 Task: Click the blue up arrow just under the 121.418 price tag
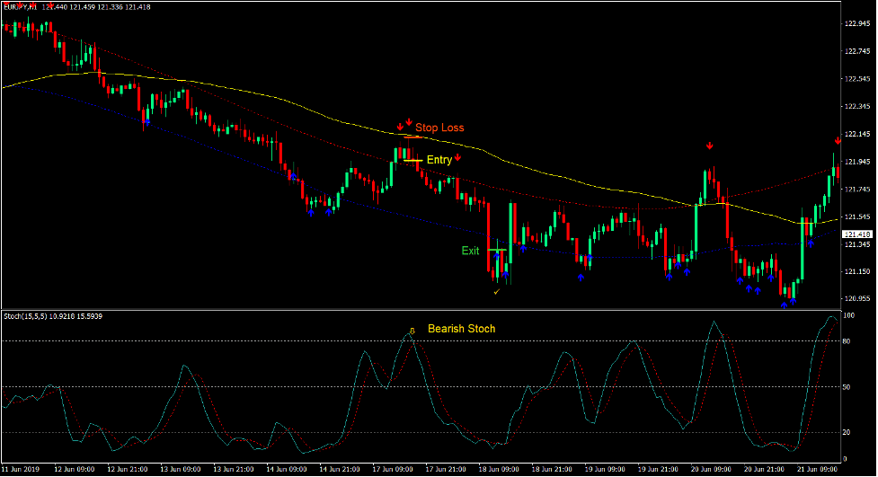click(x=811, y=243)
